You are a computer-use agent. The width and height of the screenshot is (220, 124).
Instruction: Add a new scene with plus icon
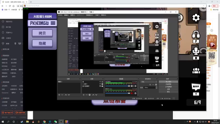pos(59,95)
